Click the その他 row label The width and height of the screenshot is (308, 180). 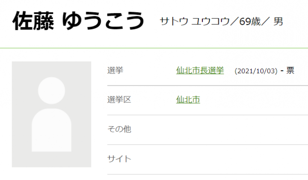click(x=119, y=129)
